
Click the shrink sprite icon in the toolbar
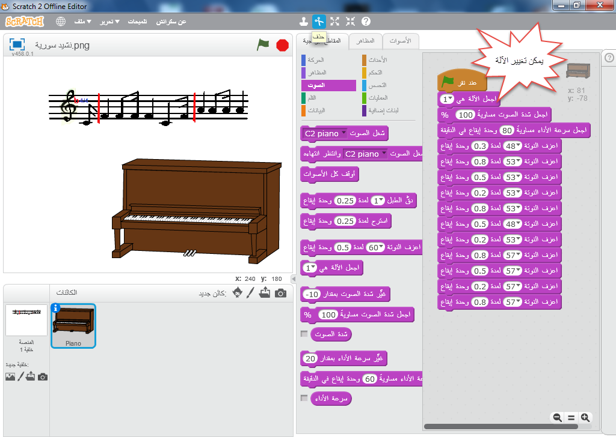click(x=350, y=22)
